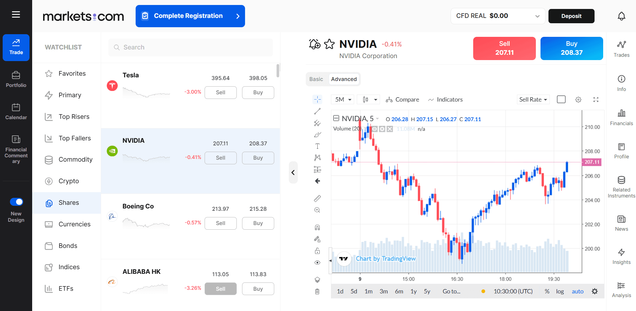Image resolution: width=636 pixels, height=311 pixels.
Task: Select the brush drawing tool
Action: click(x=317, y=135)
